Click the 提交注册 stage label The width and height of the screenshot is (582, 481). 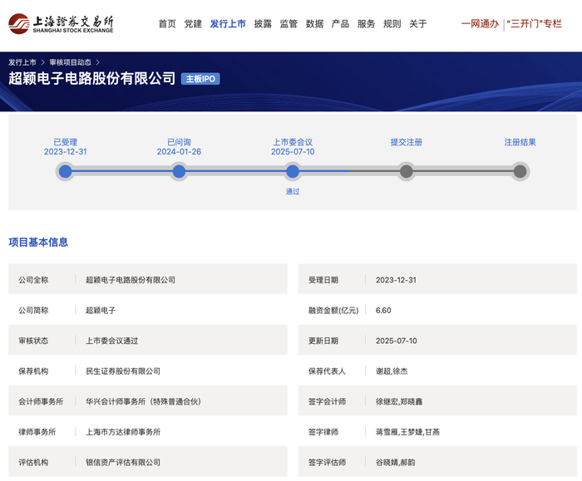coord(407,142)
